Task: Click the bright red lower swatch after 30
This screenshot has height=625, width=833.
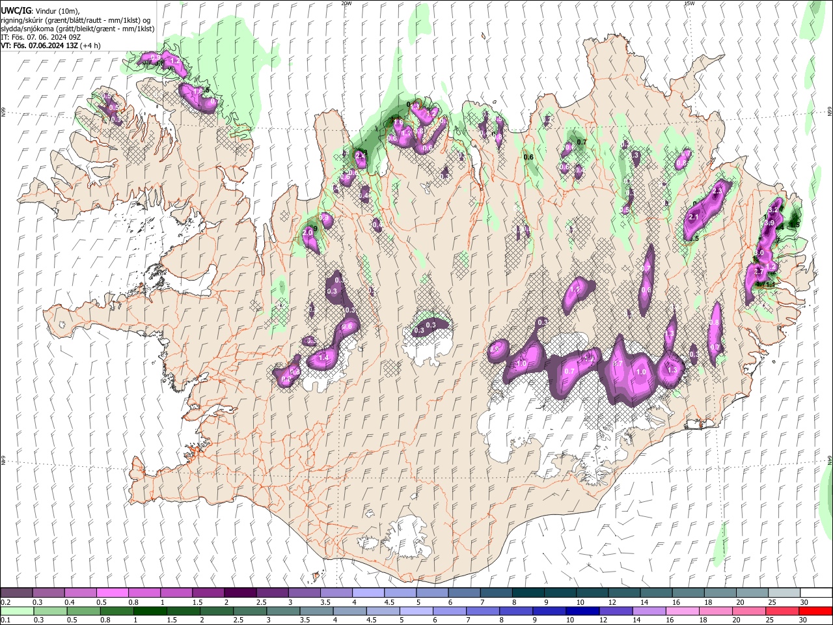Action: tap(814, 611)
